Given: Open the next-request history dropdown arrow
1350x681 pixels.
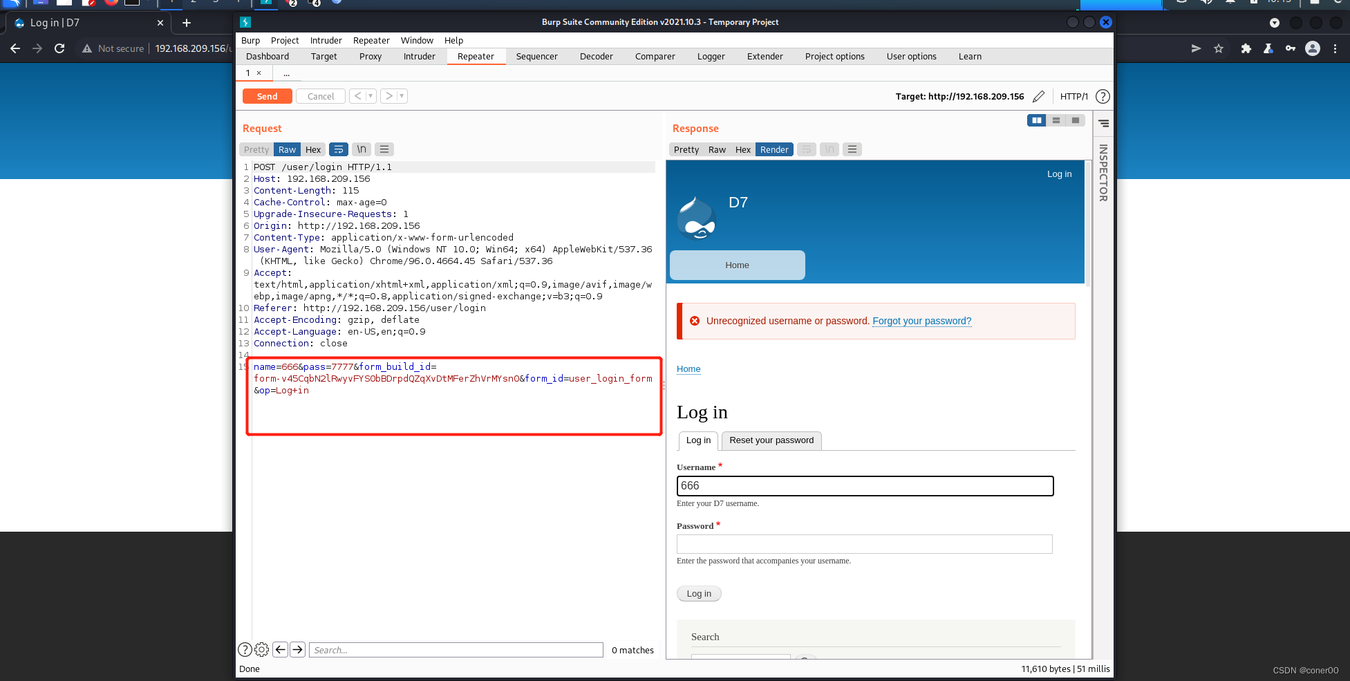Looking at the screenshot, I should pos(402,96).
